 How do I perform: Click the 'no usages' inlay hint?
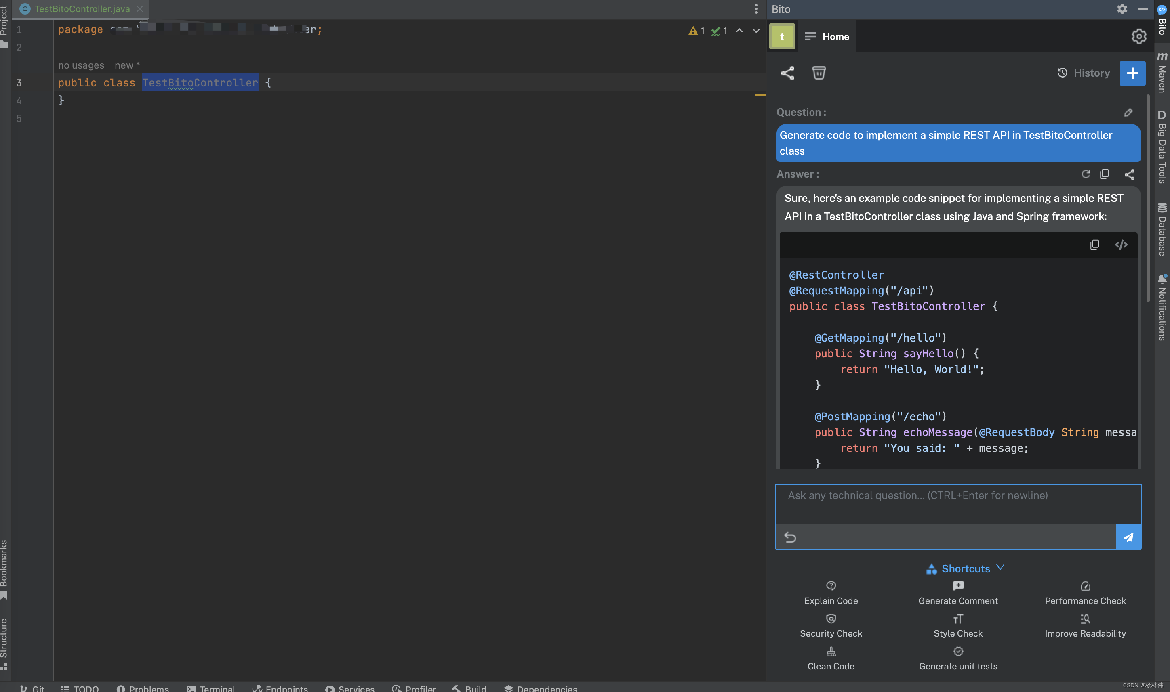point(81,65)
